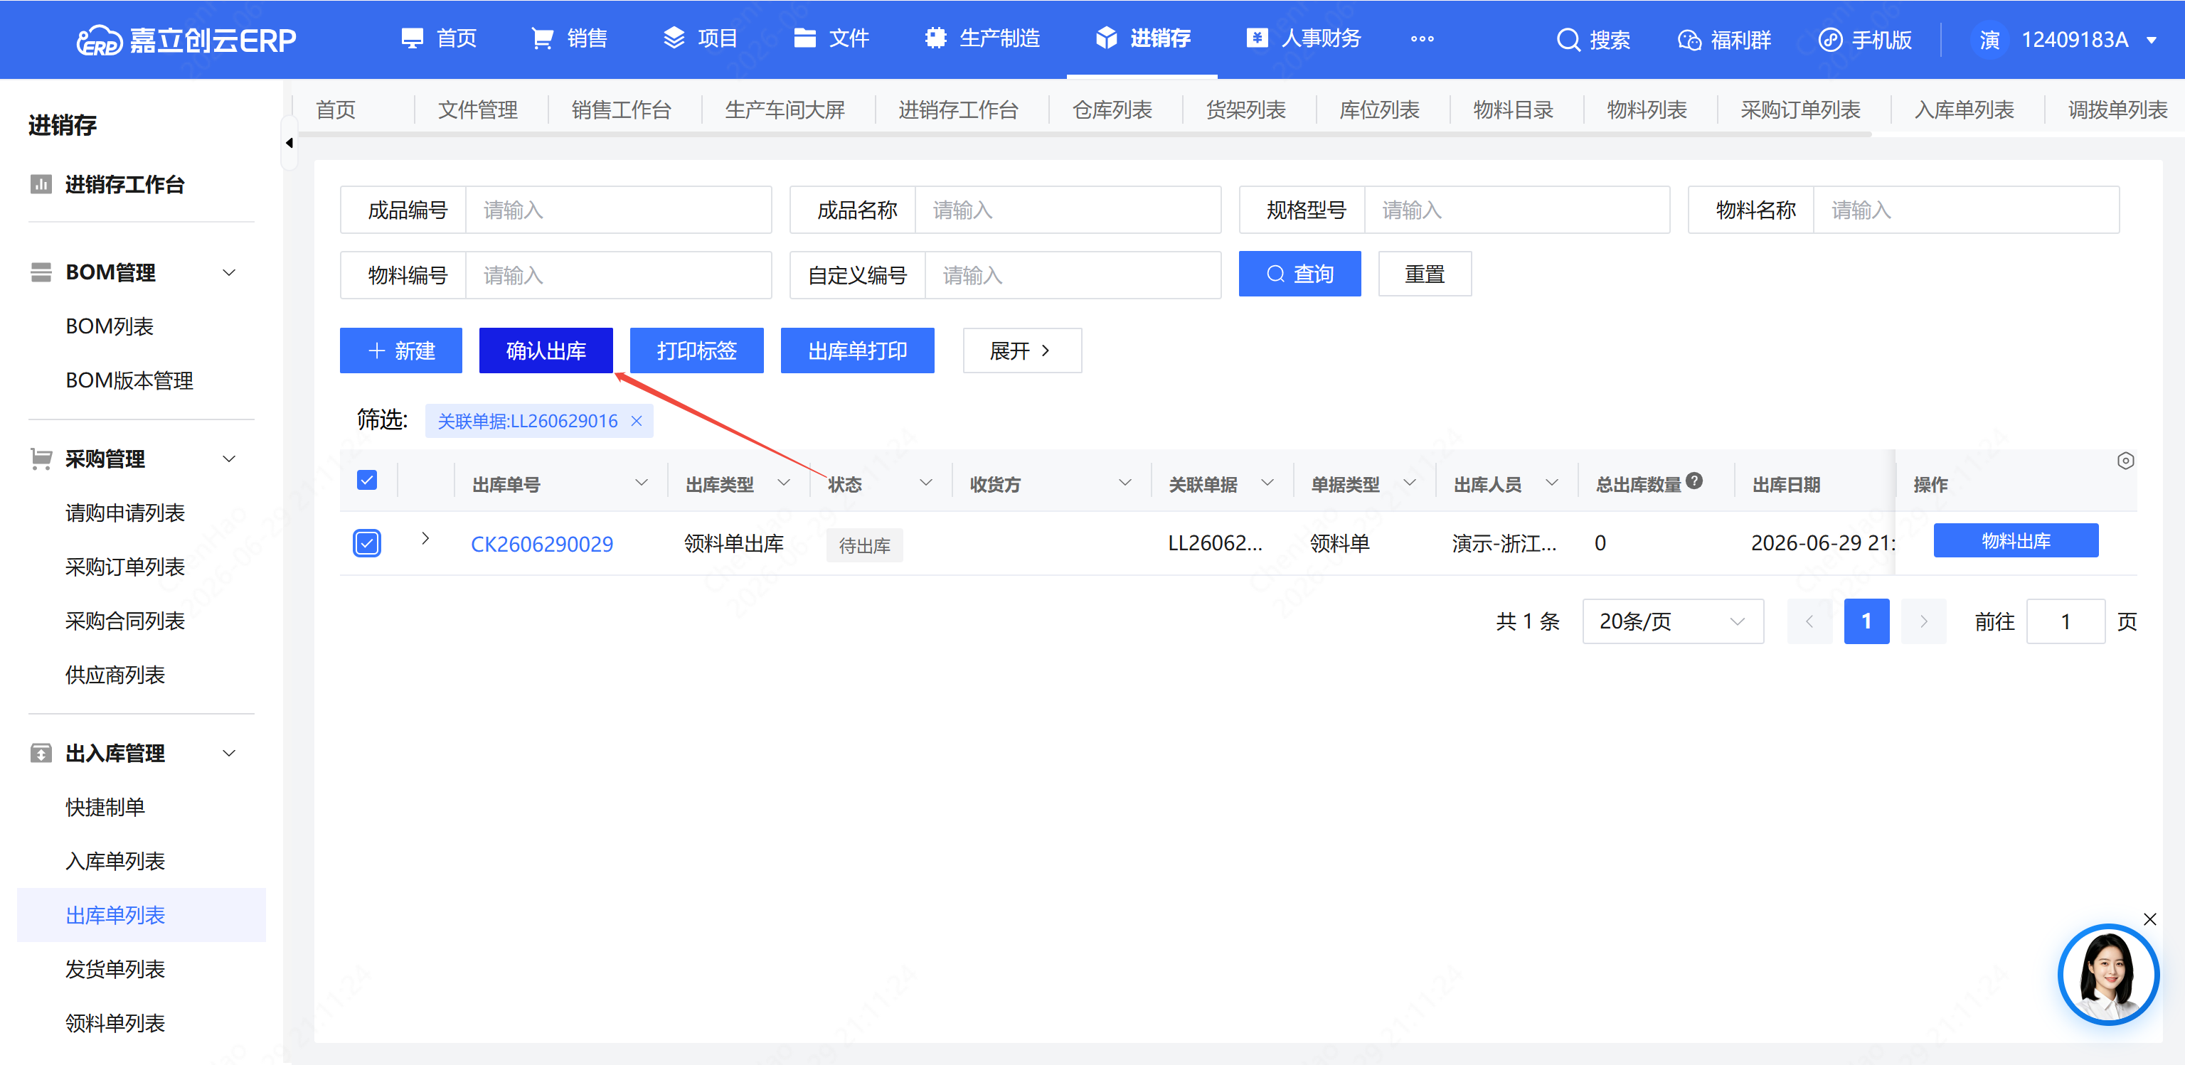Click the 打印标签 button

696,350
